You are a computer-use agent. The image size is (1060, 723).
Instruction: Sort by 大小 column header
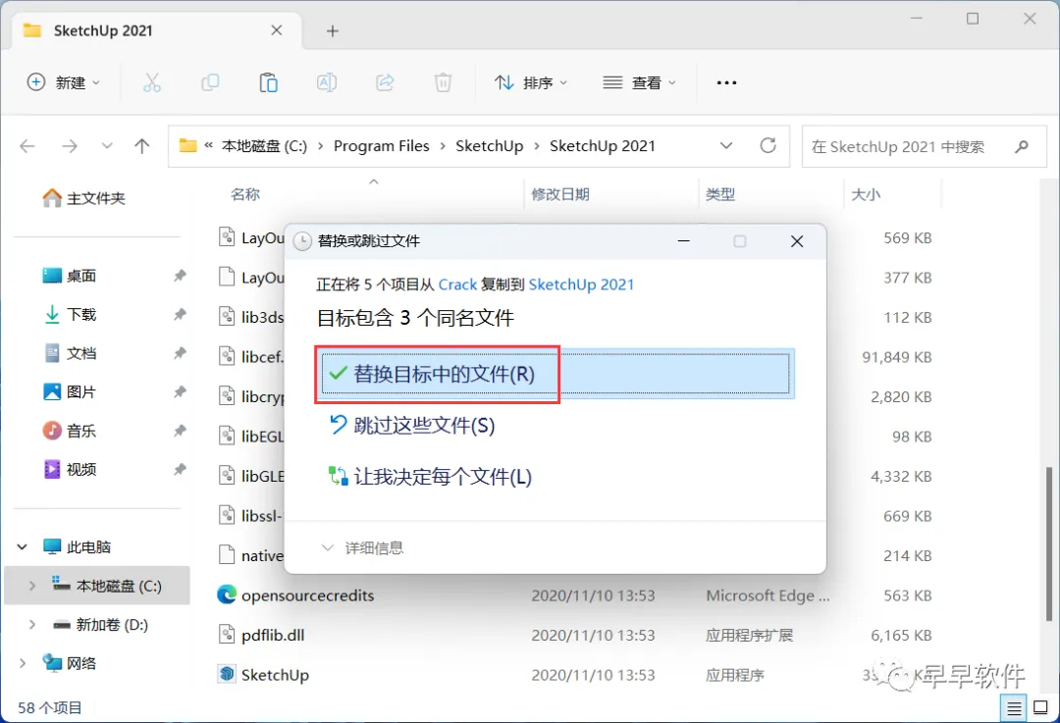866,194
